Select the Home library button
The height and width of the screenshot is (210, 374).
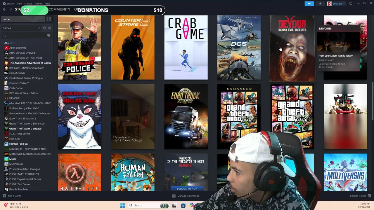tap(23, 19)
